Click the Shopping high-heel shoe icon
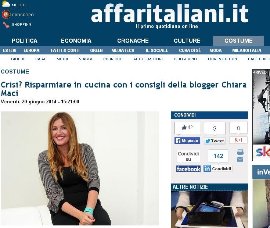 [x=6, y=25]
